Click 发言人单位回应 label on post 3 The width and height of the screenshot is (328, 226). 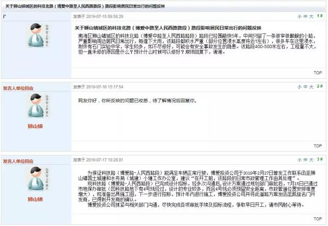click(18, 161)
